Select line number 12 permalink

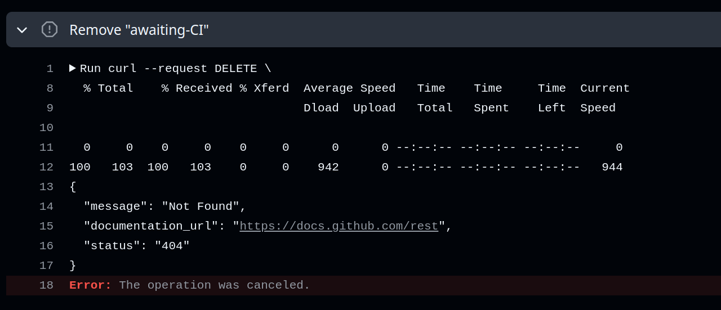(46, 167)
